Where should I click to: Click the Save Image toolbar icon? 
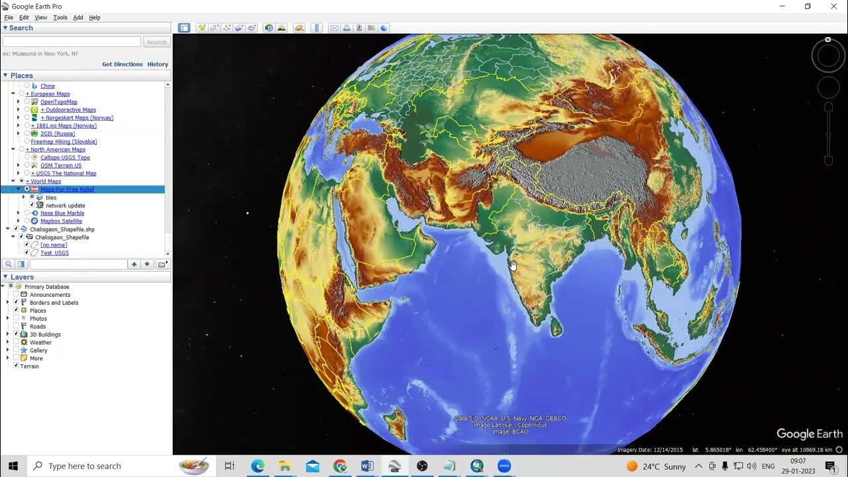(x=359, y=28)
